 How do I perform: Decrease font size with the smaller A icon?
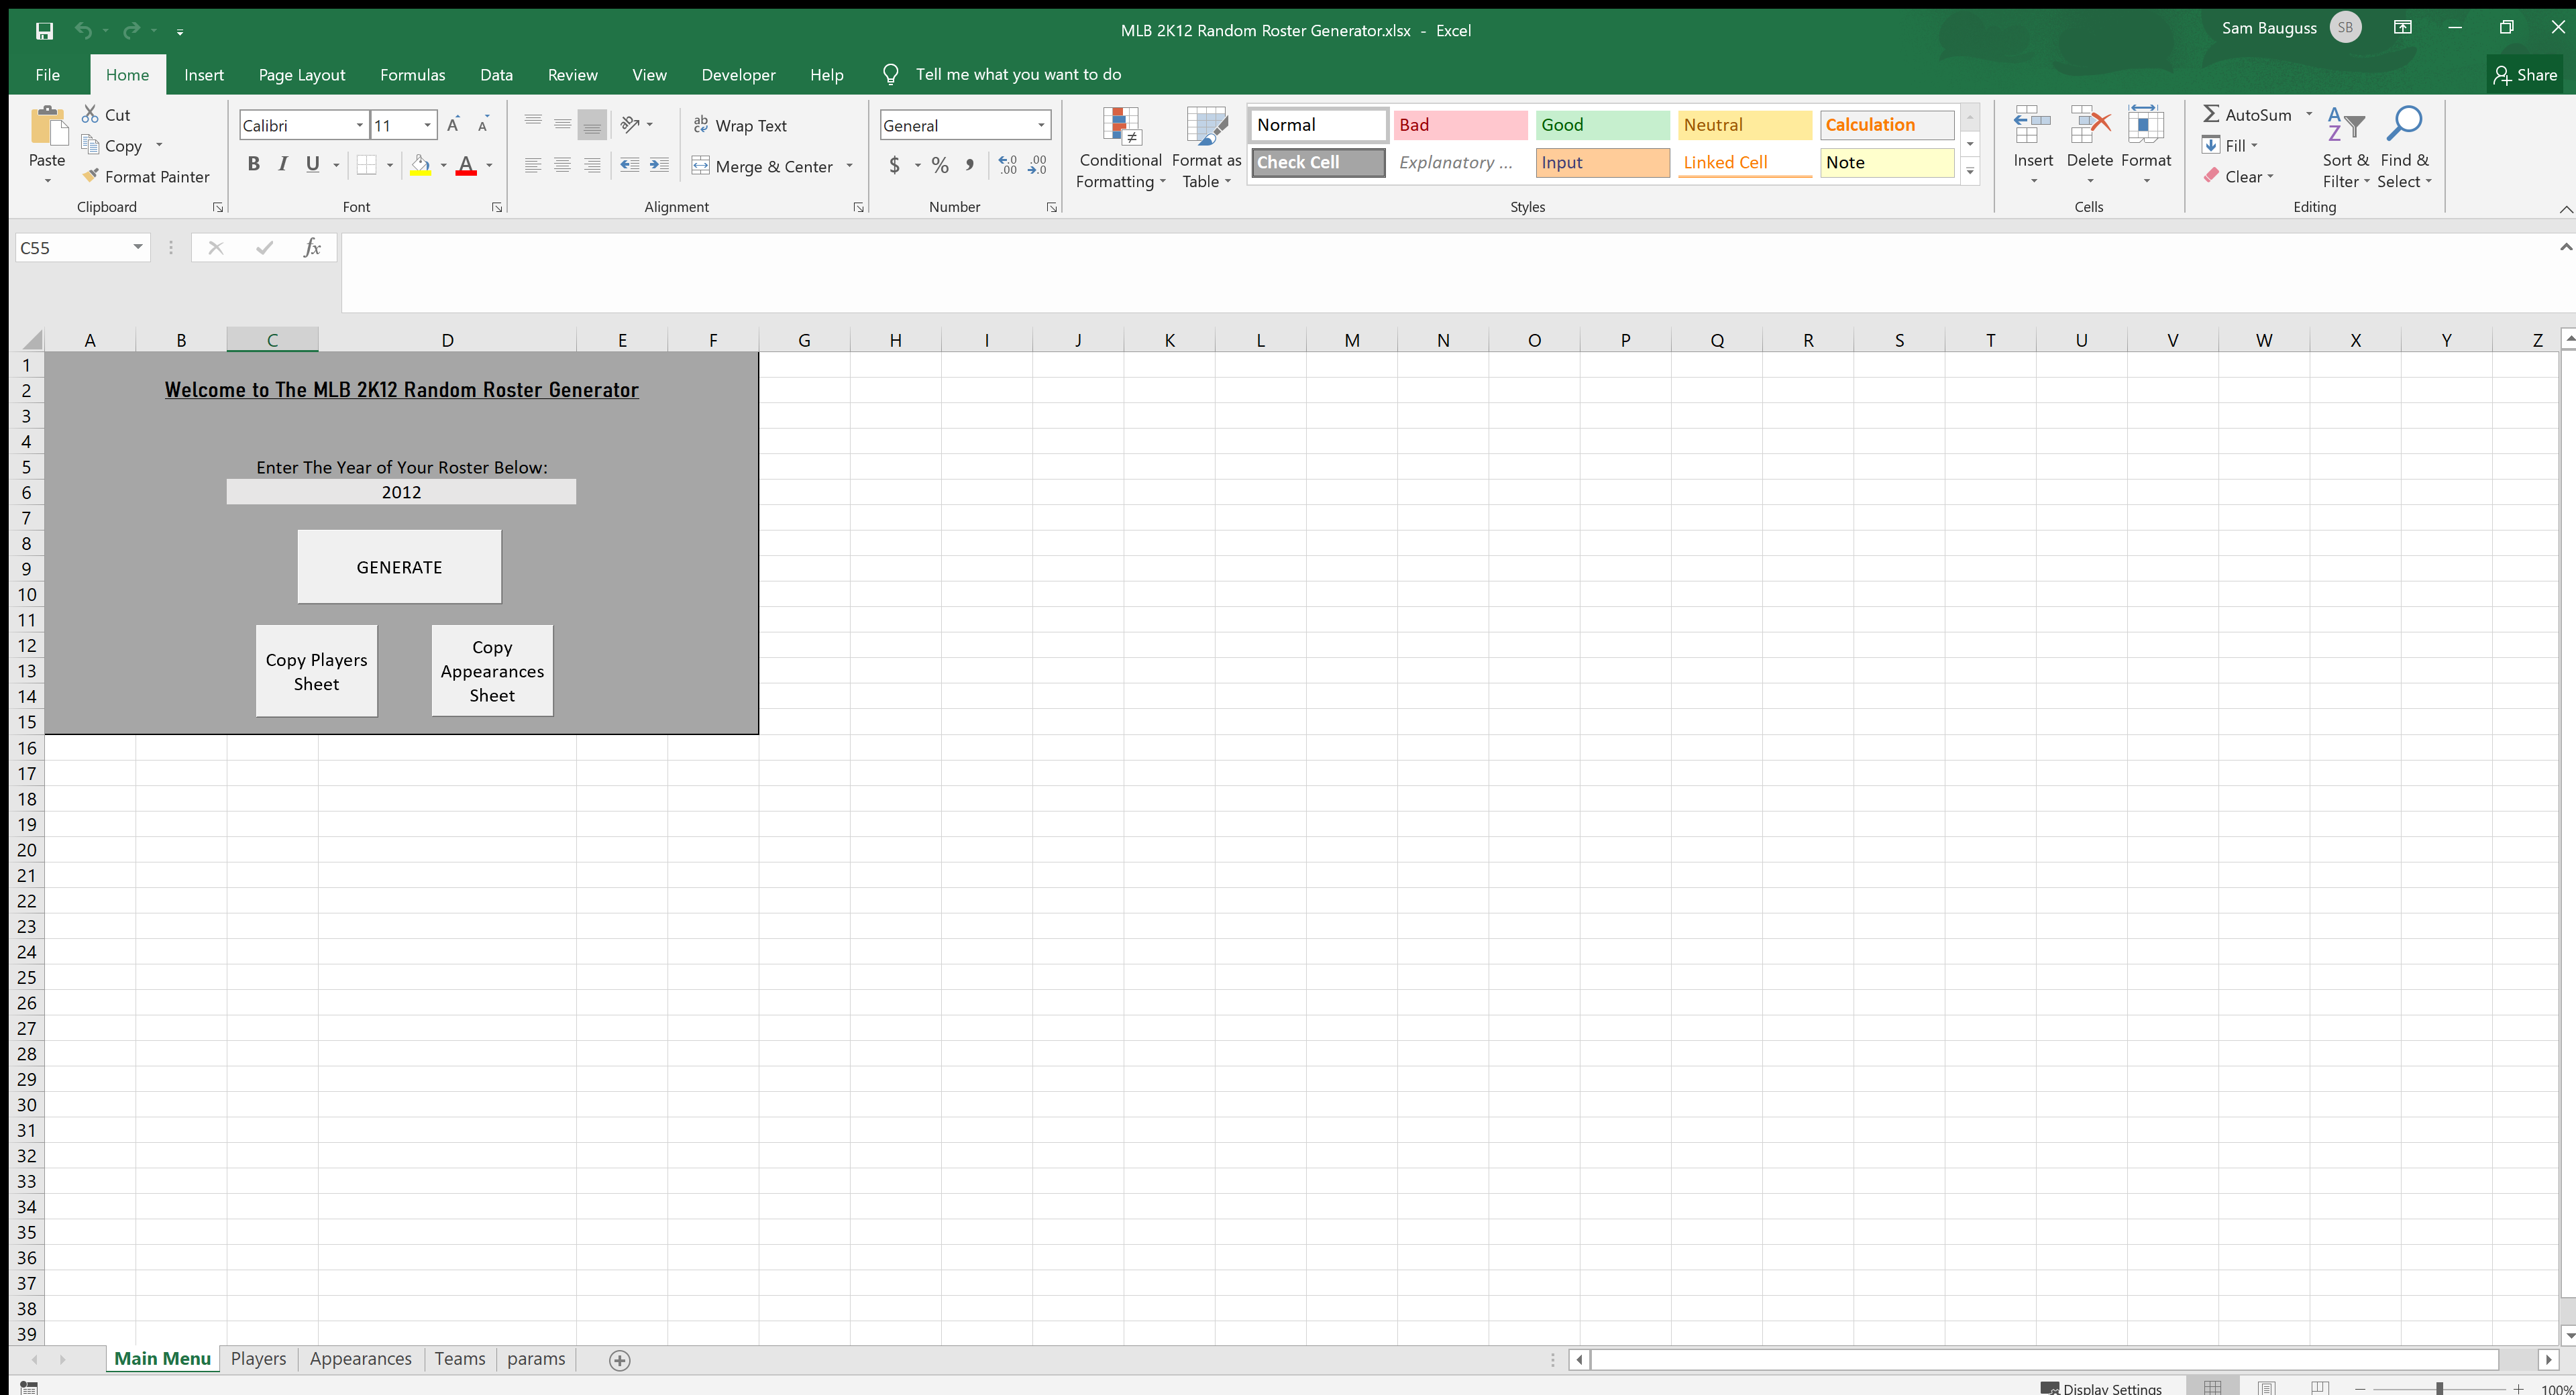coord(483,125)
